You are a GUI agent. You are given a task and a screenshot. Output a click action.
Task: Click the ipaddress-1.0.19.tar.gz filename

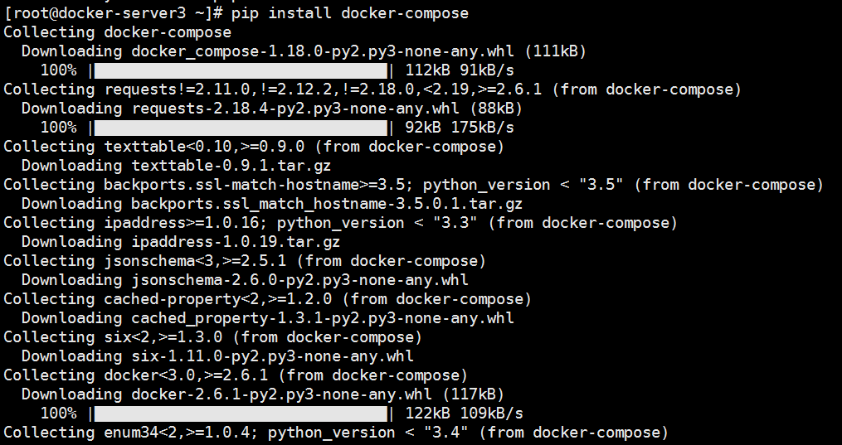pyautogui.click(x=236, y=242)
